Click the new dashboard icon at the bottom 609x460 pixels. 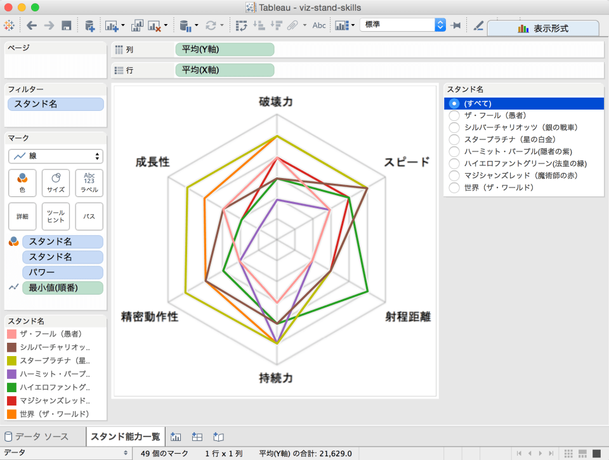pyautogui.click(x=197, y=437)
